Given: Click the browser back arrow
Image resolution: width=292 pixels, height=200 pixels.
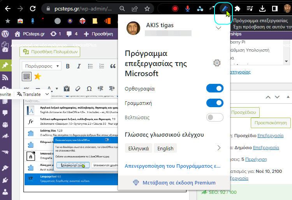Looking at the screenshot, I should tap(8, 9).
